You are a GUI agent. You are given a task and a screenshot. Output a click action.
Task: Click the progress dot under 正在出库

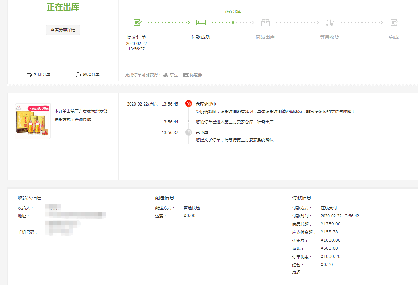coord(233,23)
